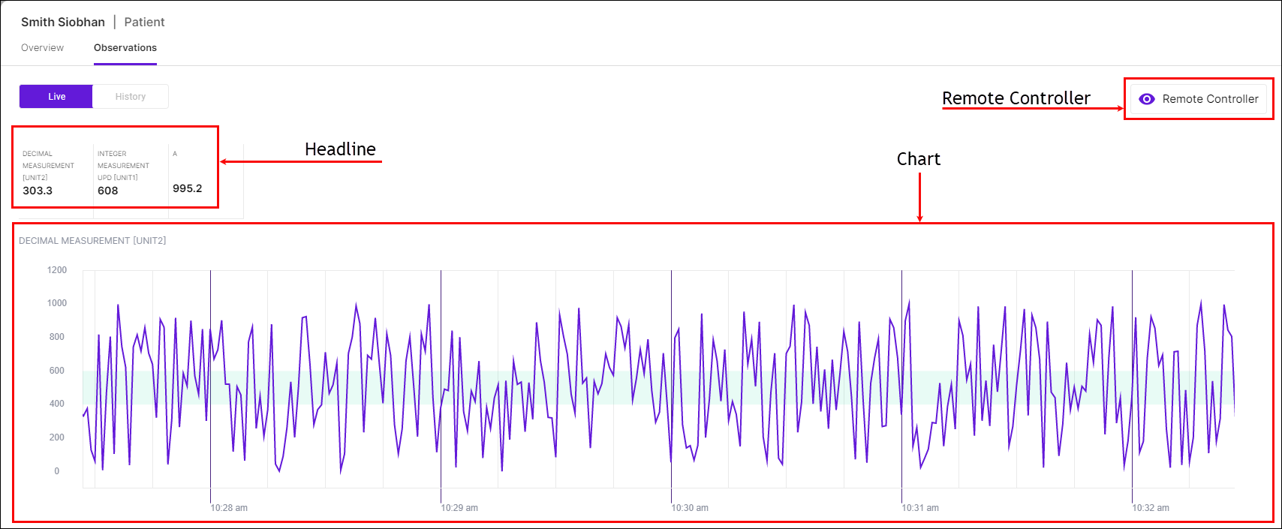Toggle to Live observations view
1282x529 pixels.
[x=56, y=96]
